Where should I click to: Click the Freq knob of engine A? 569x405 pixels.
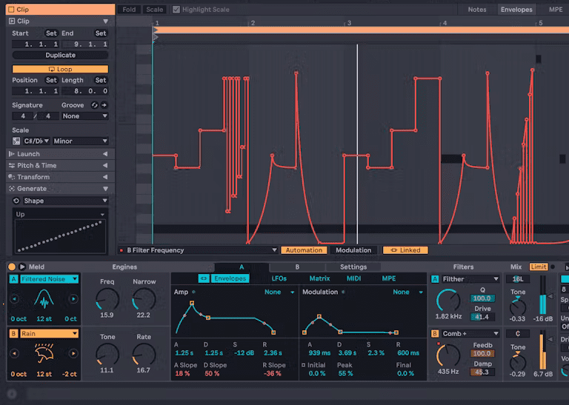pos(107,300)
